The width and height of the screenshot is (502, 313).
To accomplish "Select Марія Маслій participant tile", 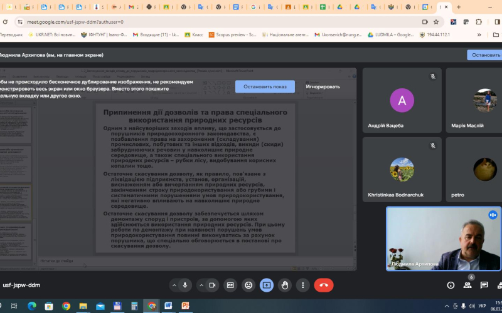I will pyautogui.click(x=474, y=100).
